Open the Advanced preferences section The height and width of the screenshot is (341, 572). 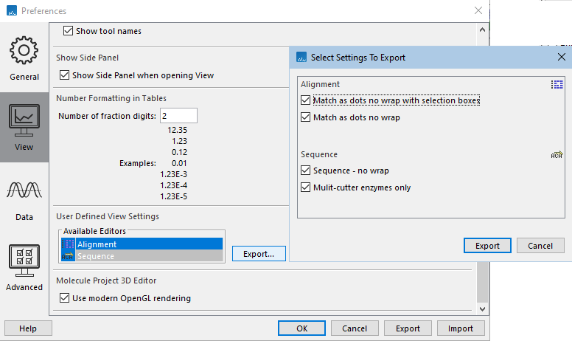point(24,267)
